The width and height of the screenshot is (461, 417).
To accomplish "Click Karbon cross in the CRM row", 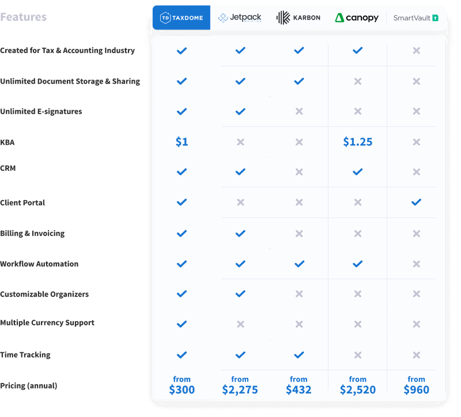I will click(299, 172).
